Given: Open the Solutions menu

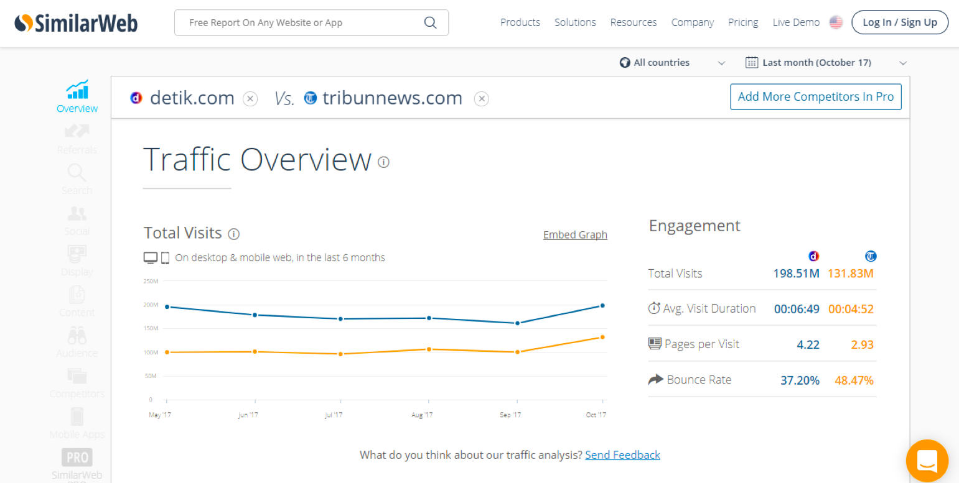Looking at the screenshot, I should pos(575,22).
